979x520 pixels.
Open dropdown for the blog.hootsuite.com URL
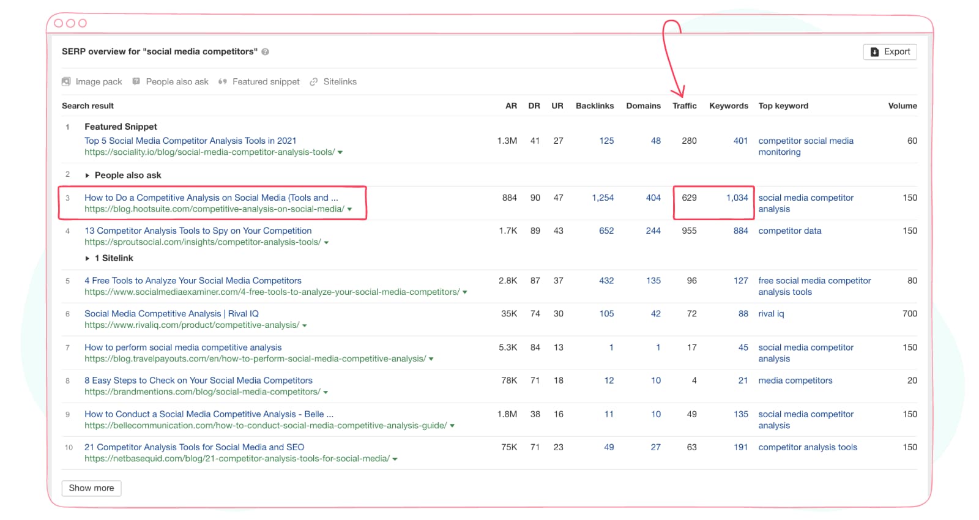click(x=349, y=209)
